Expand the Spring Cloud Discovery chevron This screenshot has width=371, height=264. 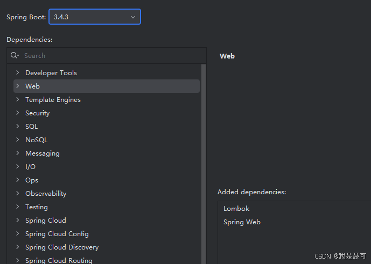coord(18,247)
